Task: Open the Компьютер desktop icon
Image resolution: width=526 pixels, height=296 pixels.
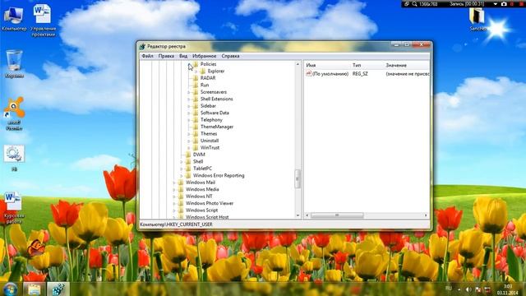Action: click(x=13, y=19)
